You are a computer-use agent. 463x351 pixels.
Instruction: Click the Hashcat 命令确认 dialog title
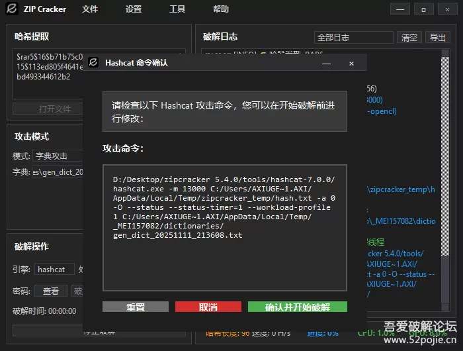pyautogui.click(x=136, y=63)
